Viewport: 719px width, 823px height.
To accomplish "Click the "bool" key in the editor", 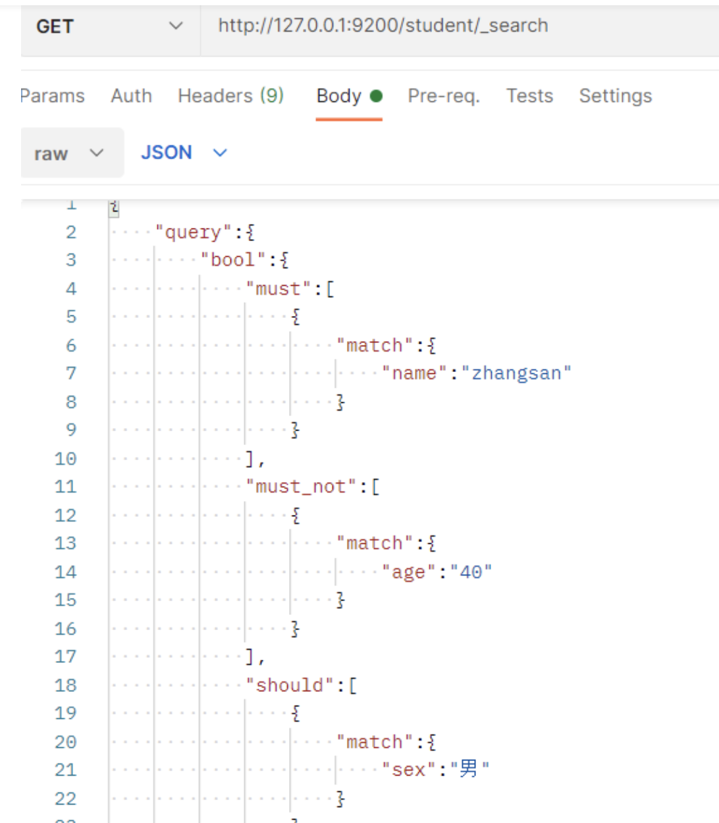I will tap(232, 260).
